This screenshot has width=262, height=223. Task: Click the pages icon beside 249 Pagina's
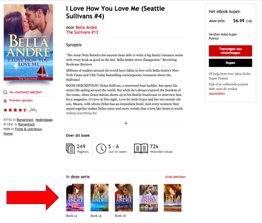click(x=70, y=148)
